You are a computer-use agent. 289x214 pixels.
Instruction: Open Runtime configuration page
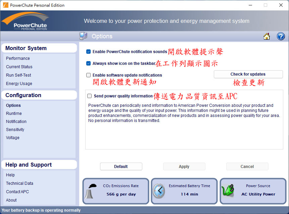[14, 114]
